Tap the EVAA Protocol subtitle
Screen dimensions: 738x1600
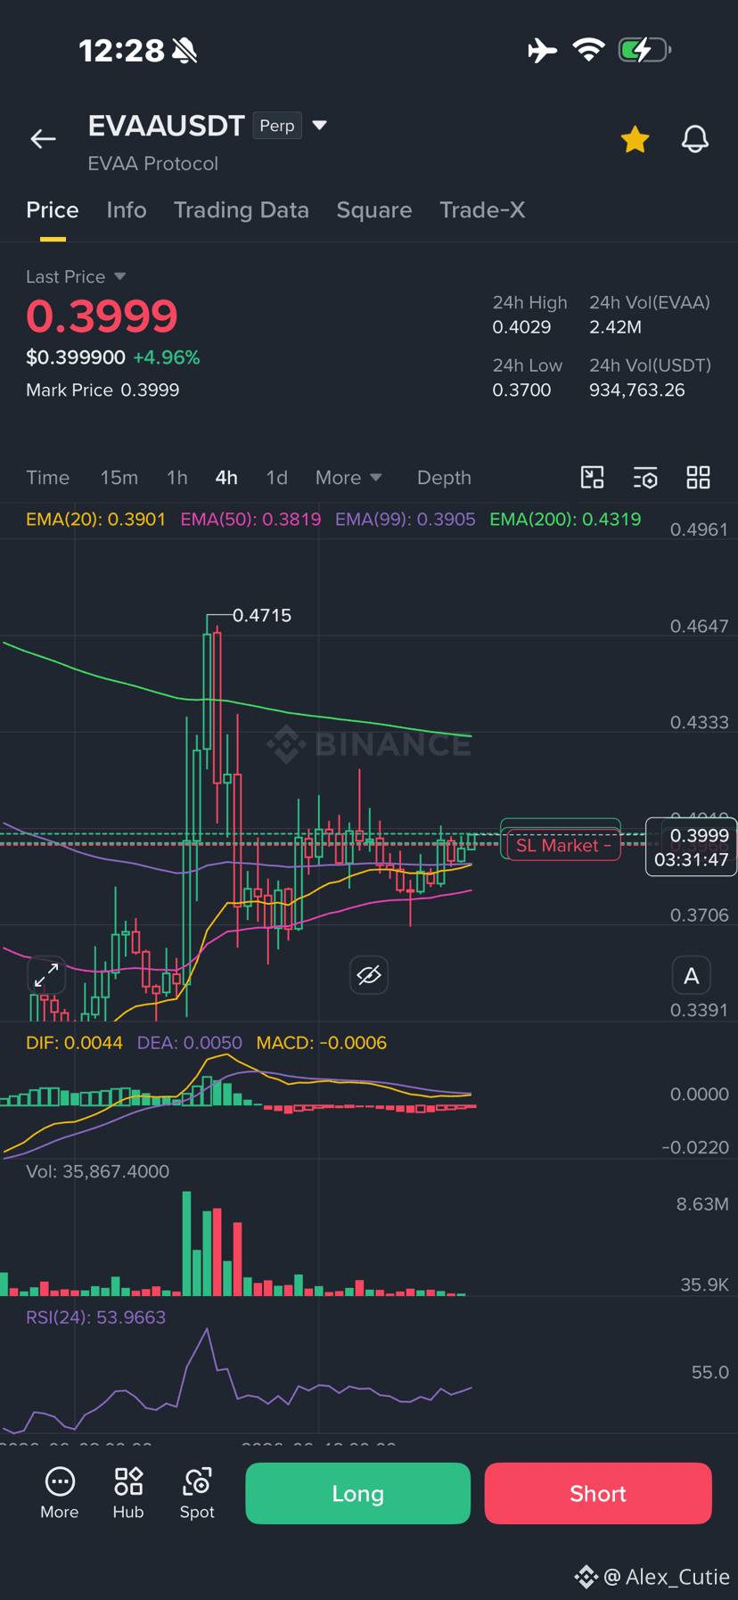(x=153, y=164)
